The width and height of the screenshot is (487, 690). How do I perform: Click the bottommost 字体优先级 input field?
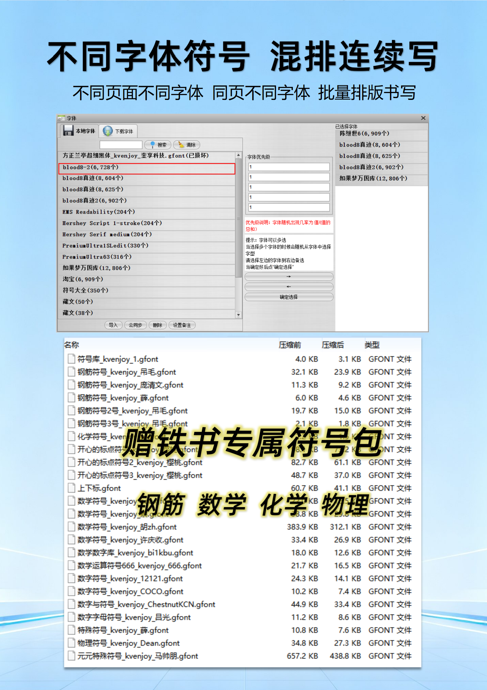point(289,207)
